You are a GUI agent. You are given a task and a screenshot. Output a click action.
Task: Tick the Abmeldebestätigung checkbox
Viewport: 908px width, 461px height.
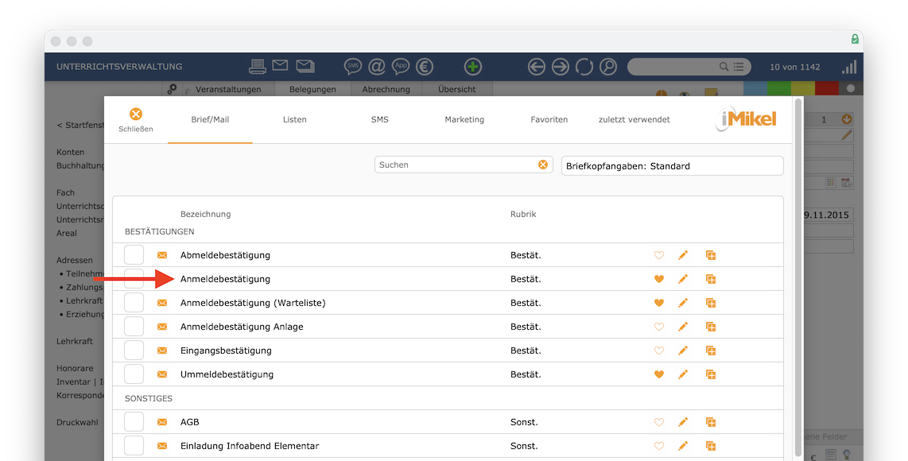134,255
